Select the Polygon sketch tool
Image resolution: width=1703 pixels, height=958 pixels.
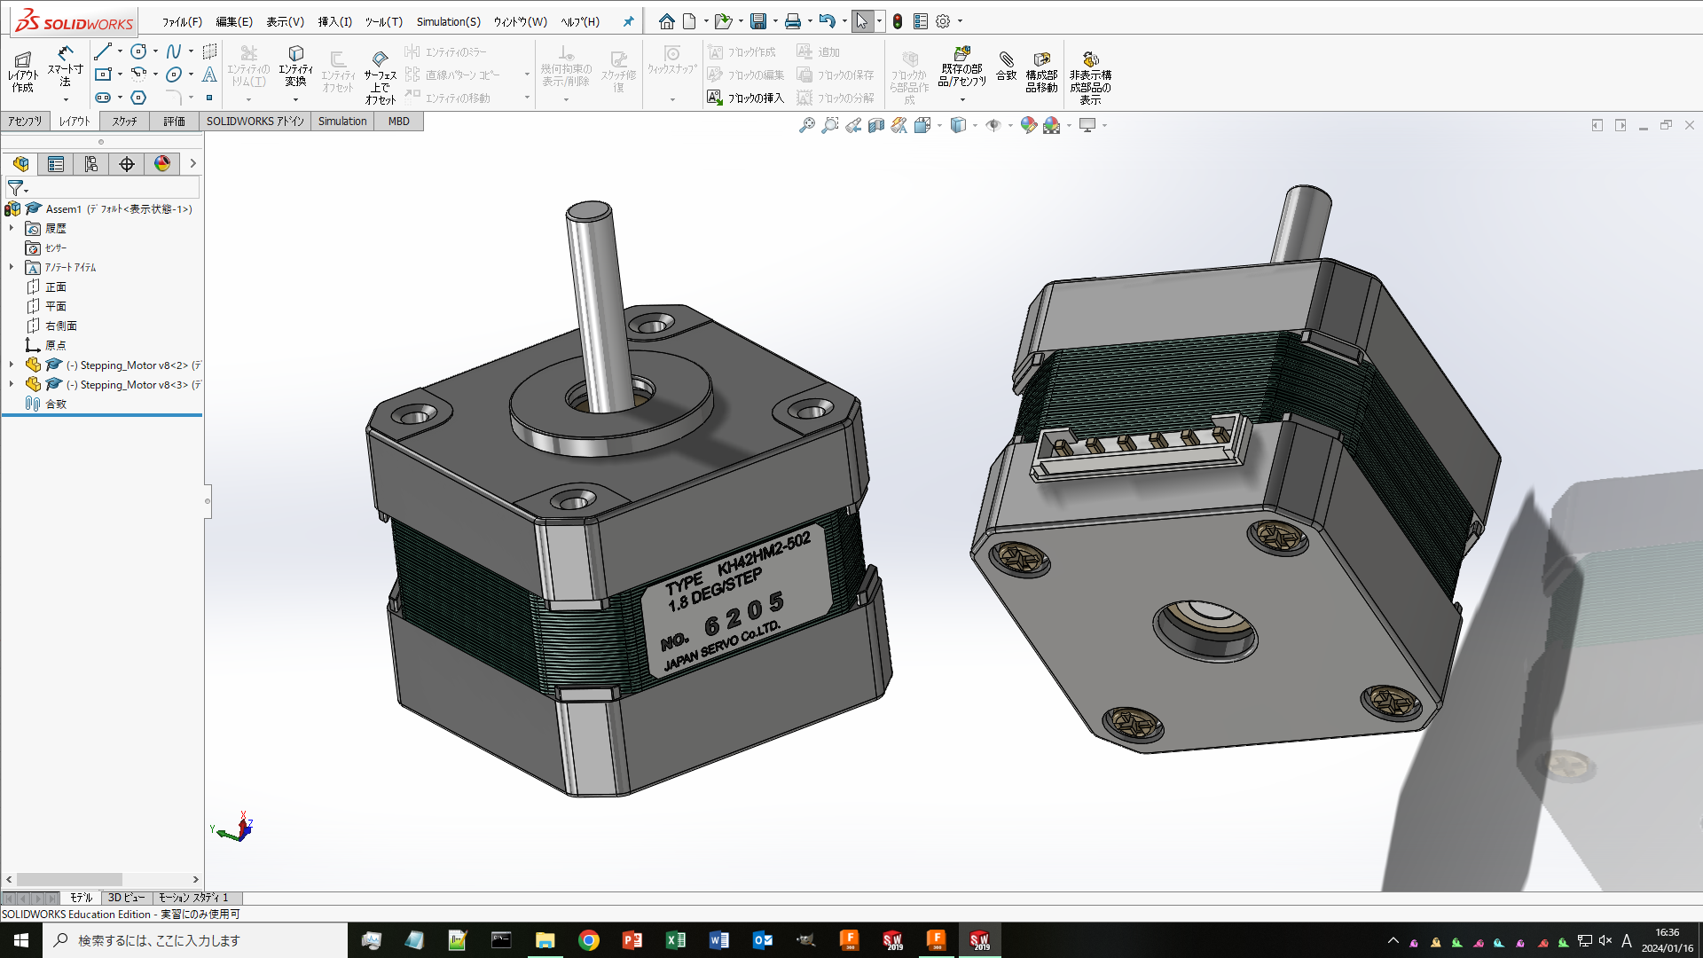(138, 98)
